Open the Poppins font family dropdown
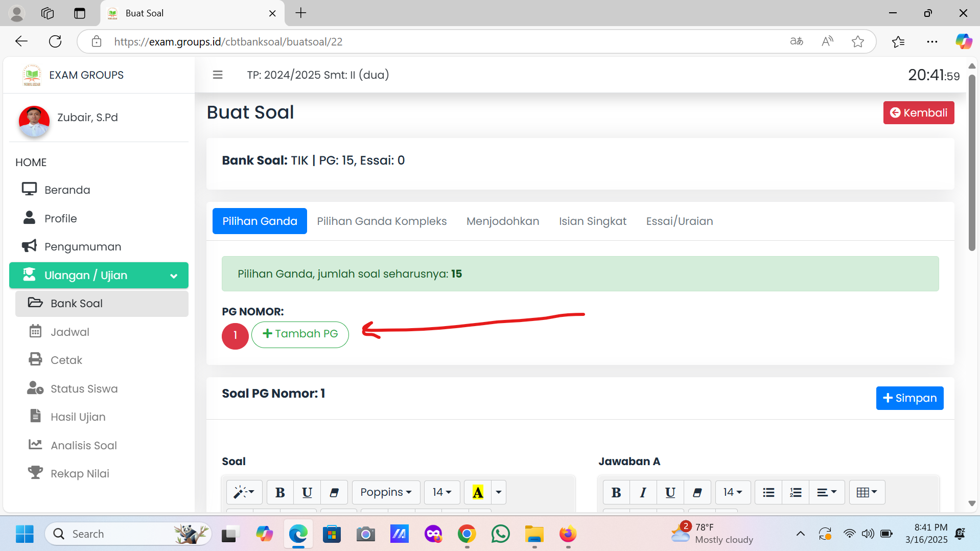980x551 pixels. click(x=386, y=492)
